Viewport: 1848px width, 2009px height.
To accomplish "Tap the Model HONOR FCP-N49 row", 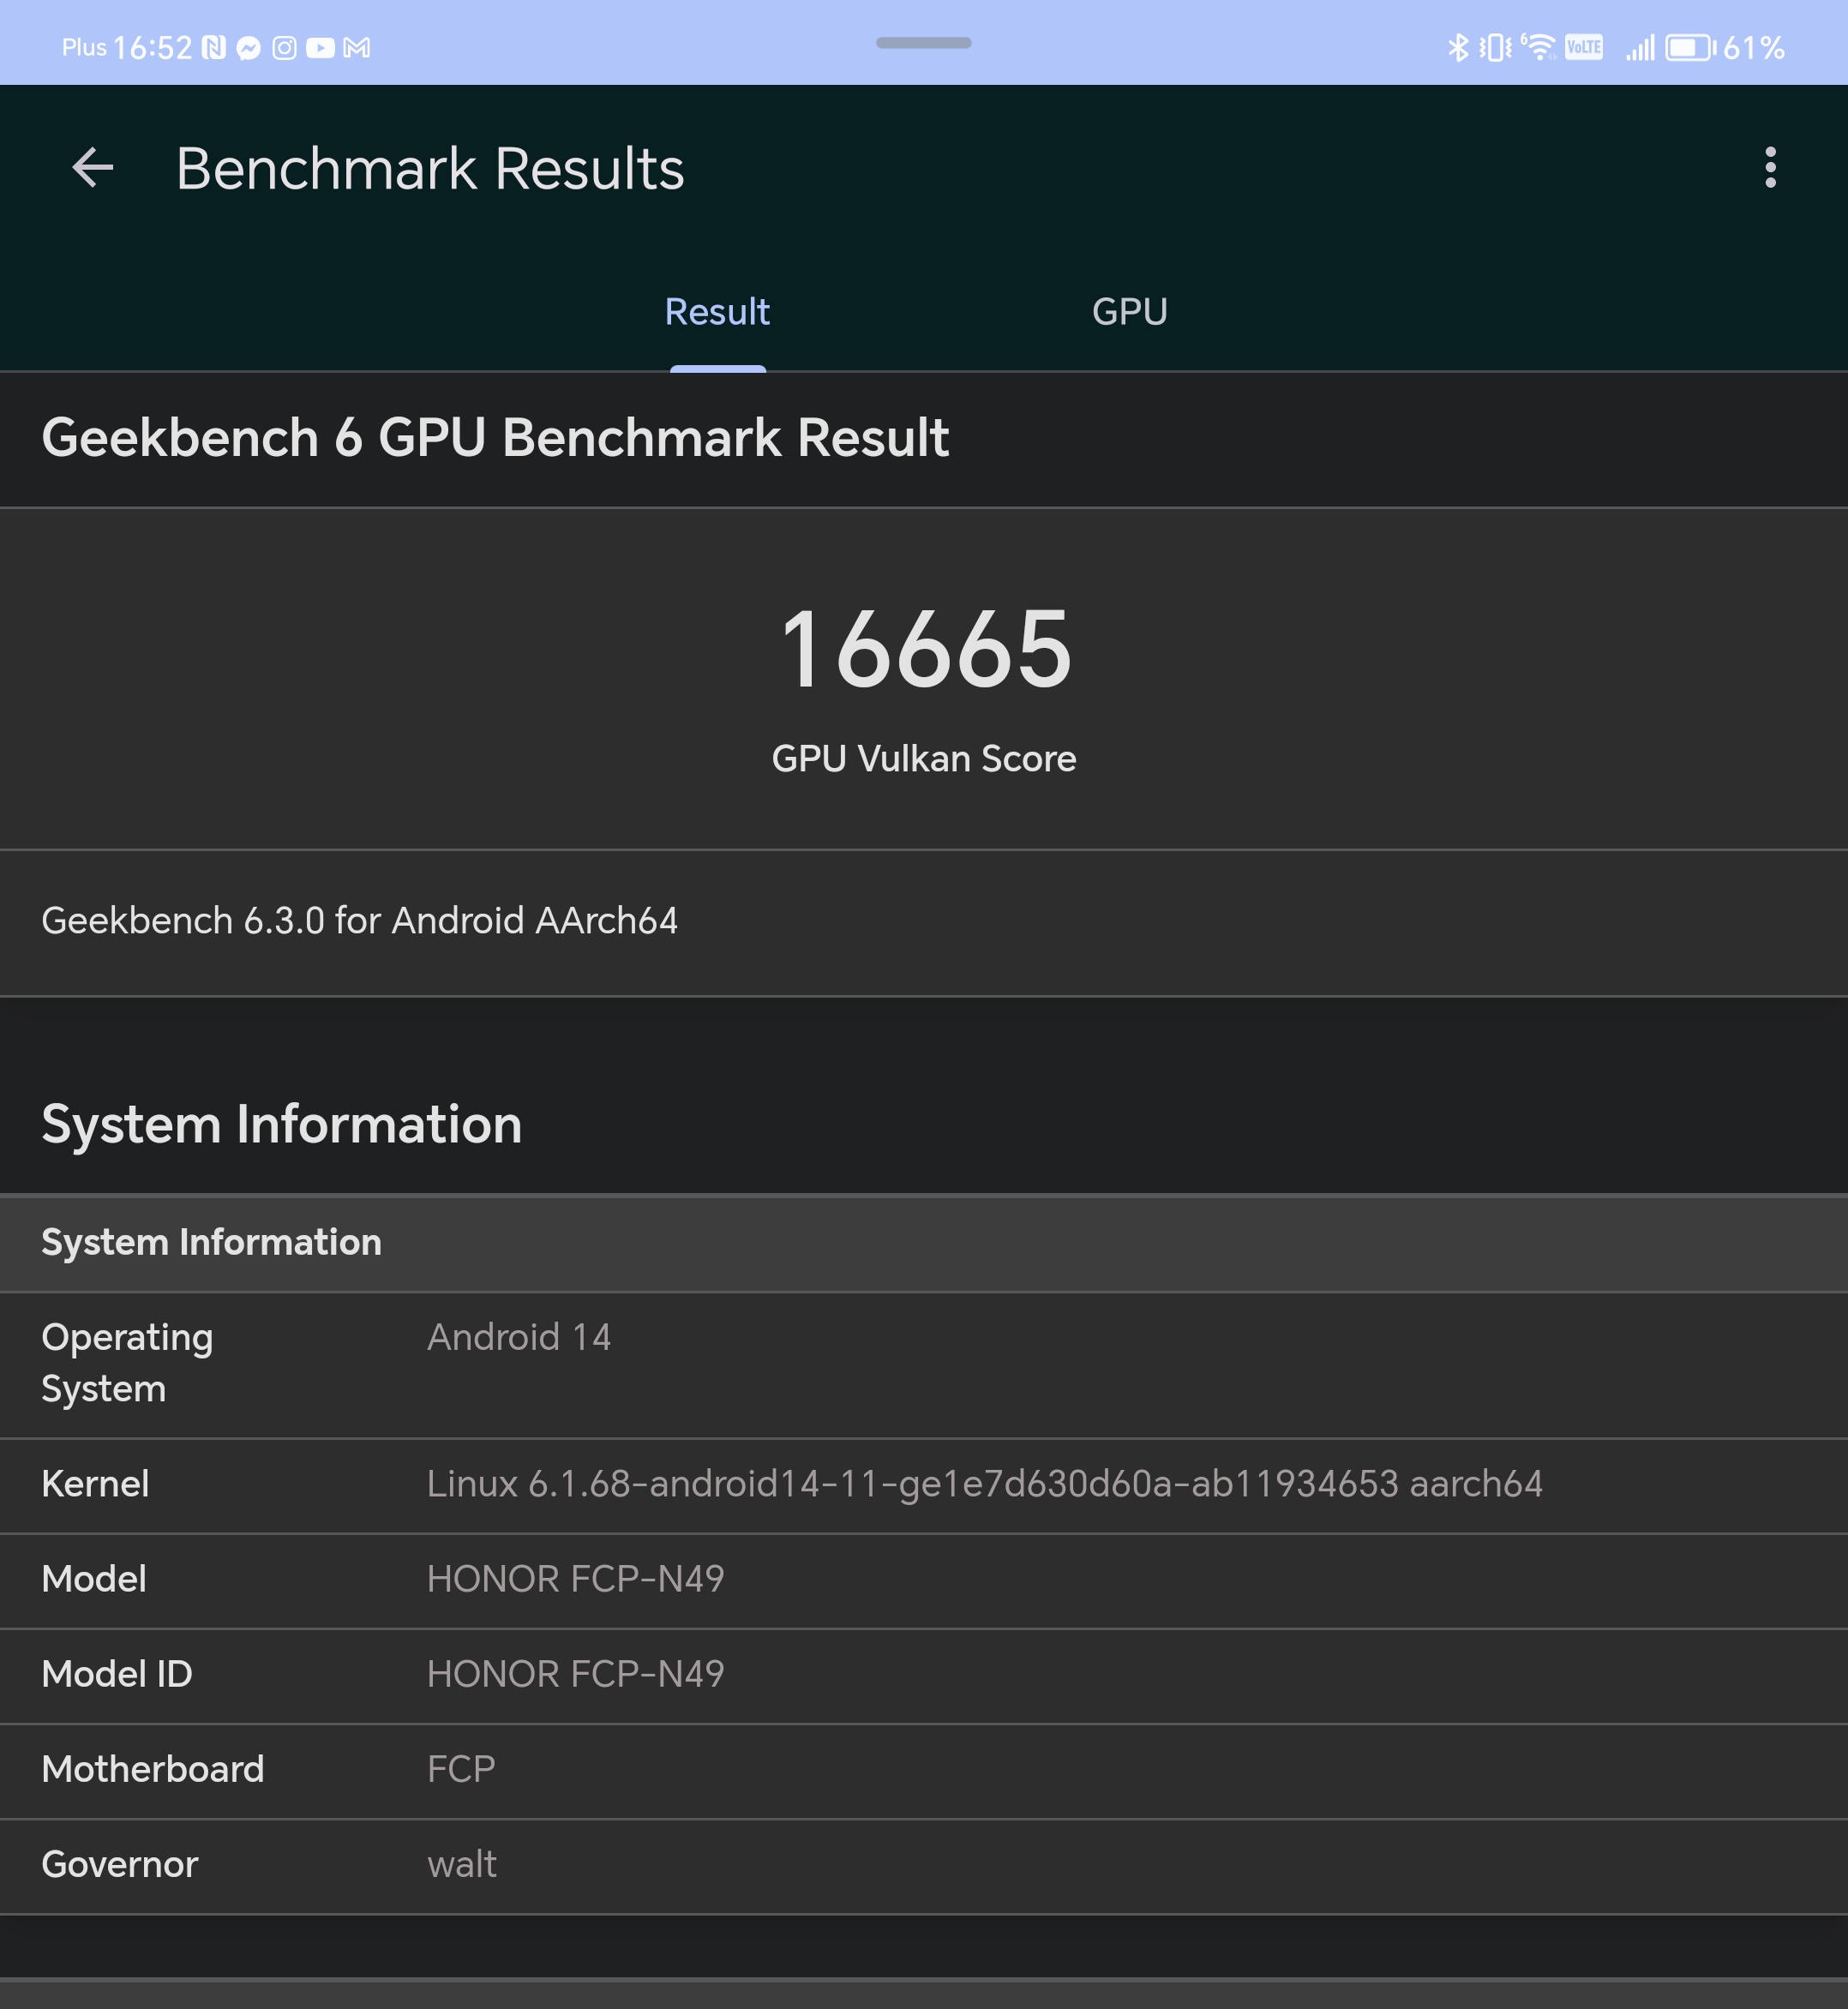I will coord(924,1579).
